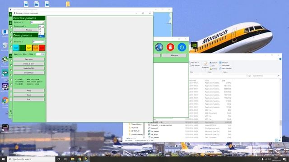Open the Zone params Source dropdown
This screenshot has width=289, height=162.
43,42
